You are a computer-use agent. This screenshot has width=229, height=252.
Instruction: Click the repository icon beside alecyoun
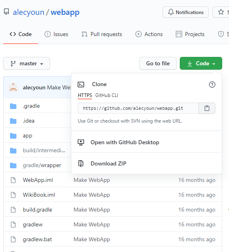tap(6, 12)
